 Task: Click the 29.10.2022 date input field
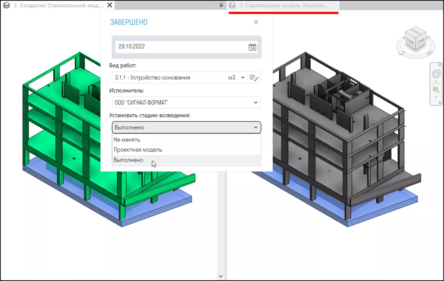pyautogui.click(x=180, y=47)
